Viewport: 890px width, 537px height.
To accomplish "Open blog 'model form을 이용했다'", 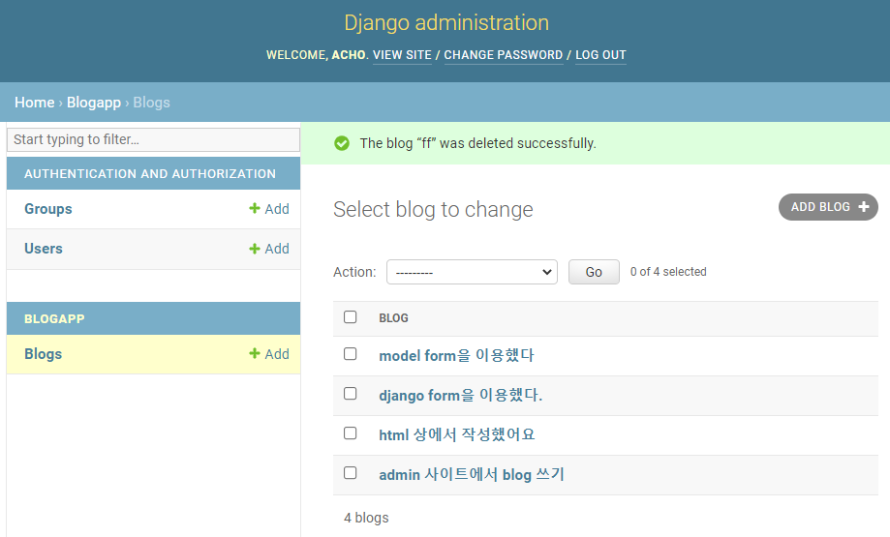I will tap(456, 355).
